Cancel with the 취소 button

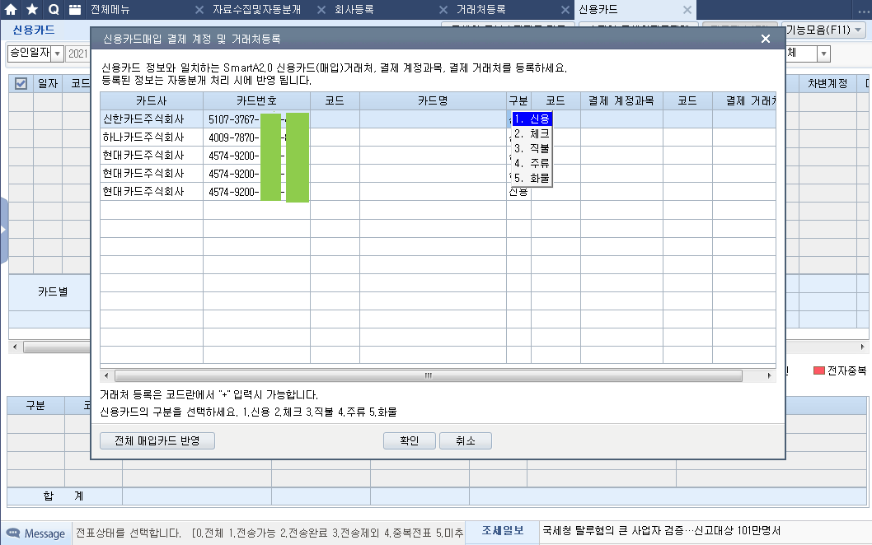point(466,440)
